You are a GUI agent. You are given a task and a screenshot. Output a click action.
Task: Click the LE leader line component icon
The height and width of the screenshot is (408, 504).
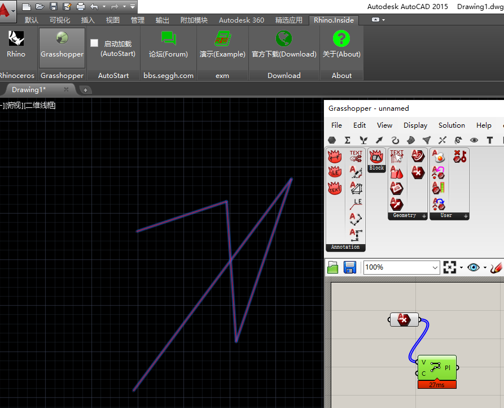[x=356, y=204]
